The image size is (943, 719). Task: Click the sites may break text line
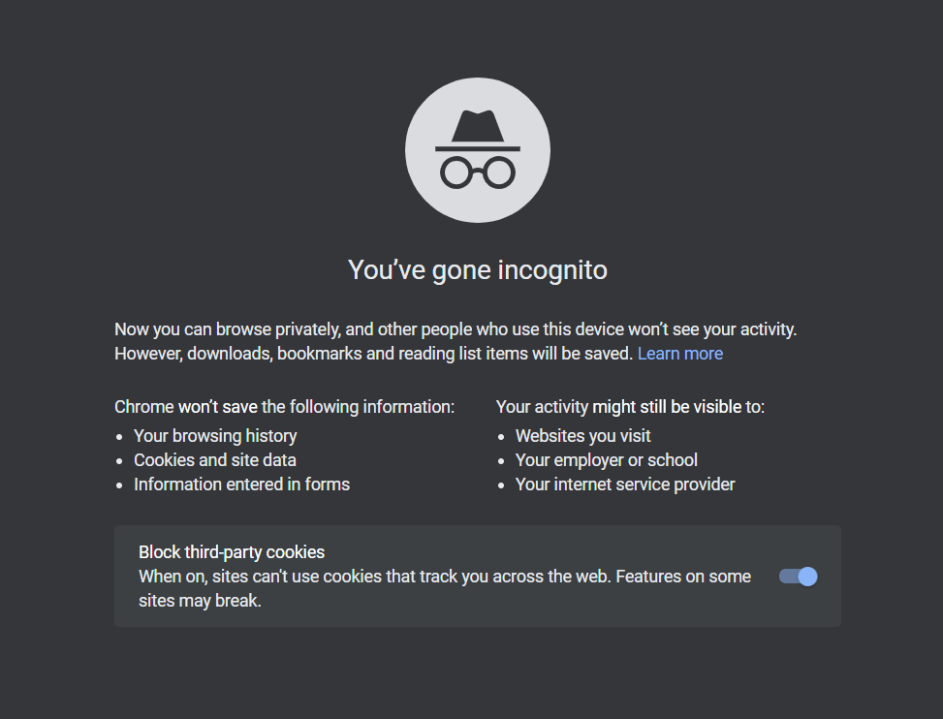click(200, 601)
